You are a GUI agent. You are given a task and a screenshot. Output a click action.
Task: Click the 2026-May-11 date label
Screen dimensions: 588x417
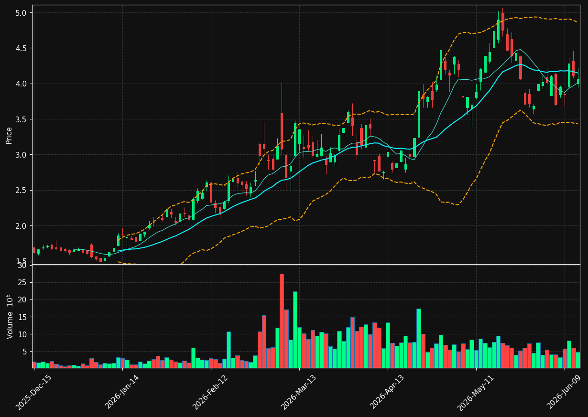pos(476,392)
